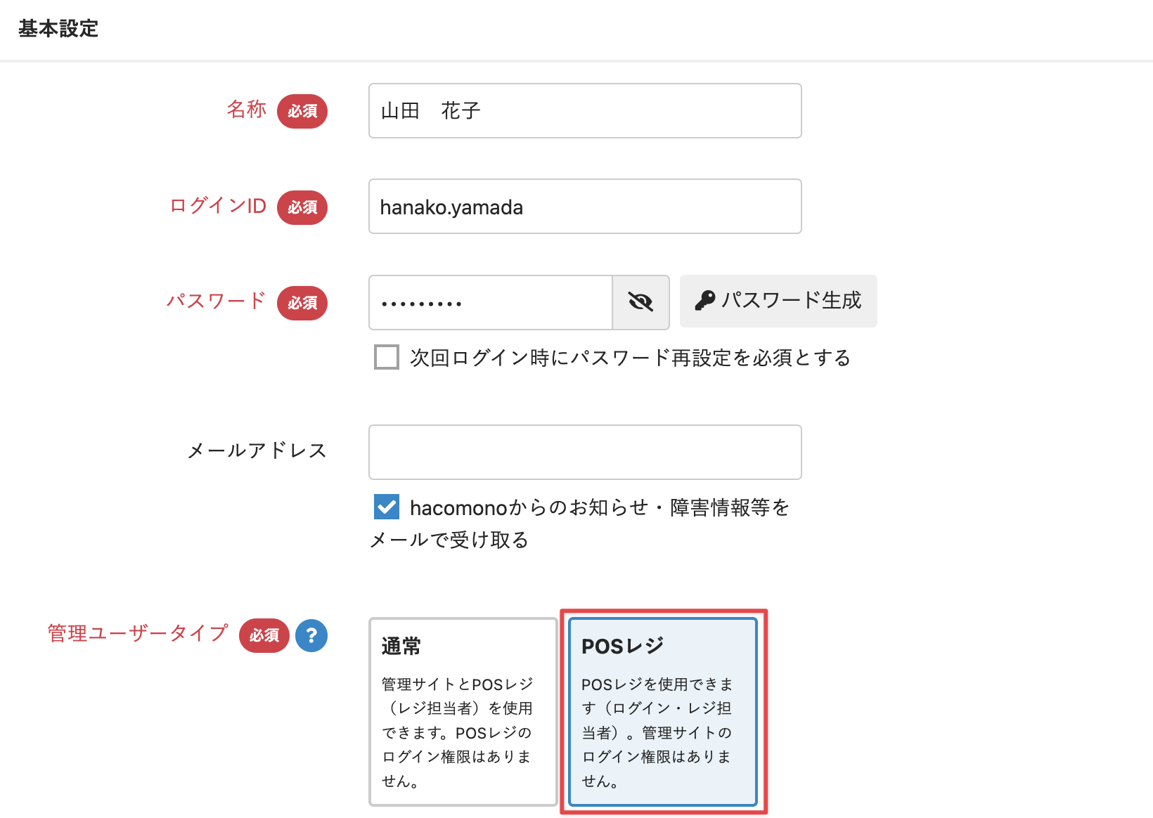Click the メールアドレス field label
This screenshot has height=818, width=1153.
[257, 450]
